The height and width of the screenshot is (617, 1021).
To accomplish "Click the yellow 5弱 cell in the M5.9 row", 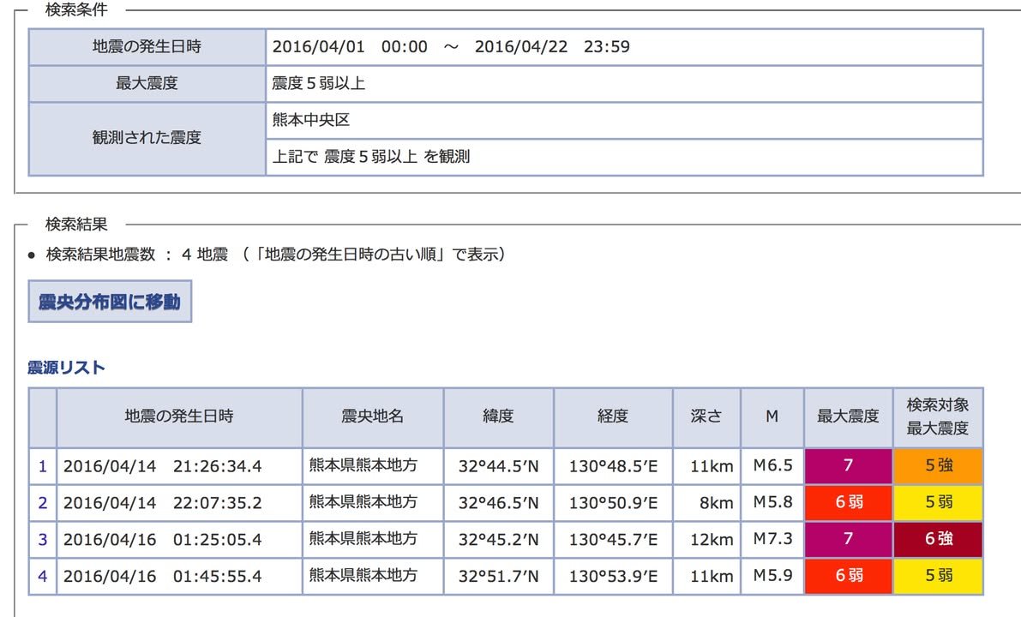I will pos(938,576).
